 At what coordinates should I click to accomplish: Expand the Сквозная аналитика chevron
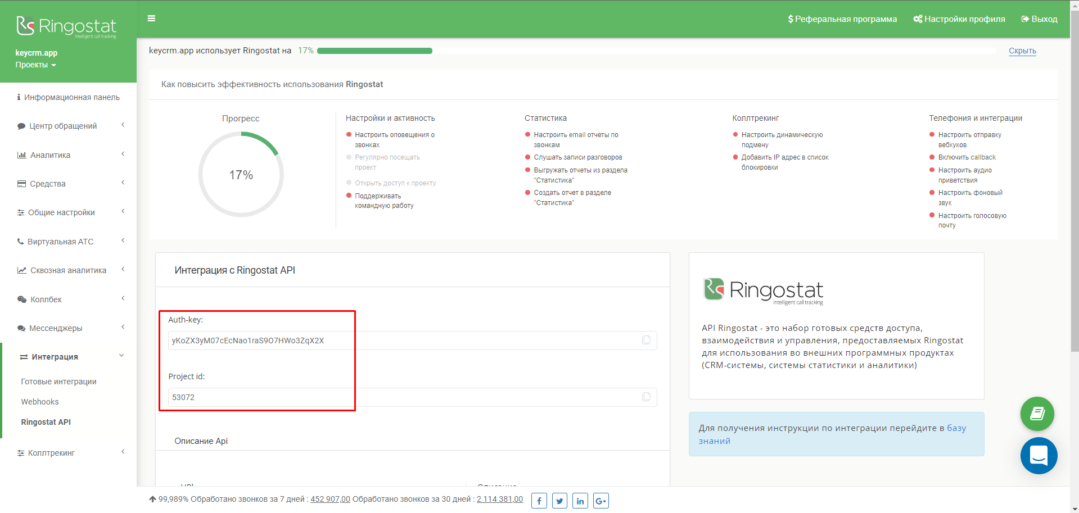point(123,269)
